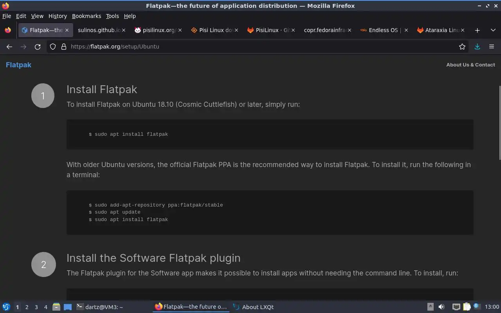Click the network connection tray icon

[456, 307]
